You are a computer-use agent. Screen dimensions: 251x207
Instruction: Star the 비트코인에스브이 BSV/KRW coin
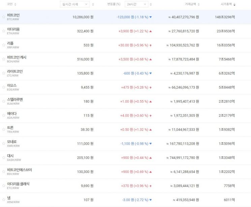[x=3, y=172]
